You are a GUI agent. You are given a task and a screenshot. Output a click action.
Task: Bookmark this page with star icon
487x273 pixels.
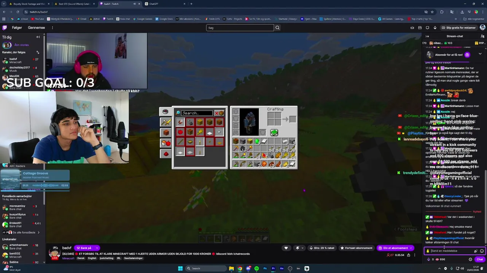click(432, 12)
